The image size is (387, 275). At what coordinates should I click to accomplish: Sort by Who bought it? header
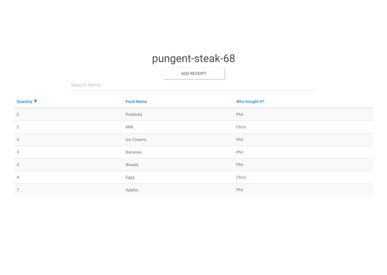click(x=250, y=101)
